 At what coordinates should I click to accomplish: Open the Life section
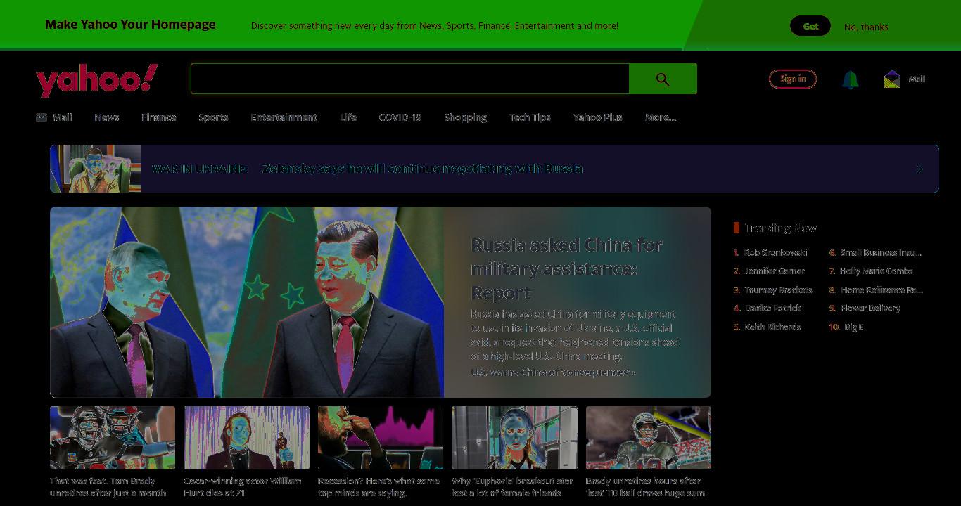click(x=348, y=117)
